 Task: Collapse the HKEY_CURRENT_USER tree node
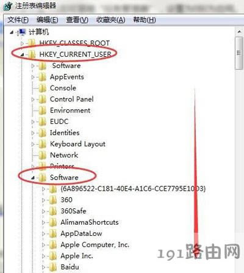(x=23, y=54)
